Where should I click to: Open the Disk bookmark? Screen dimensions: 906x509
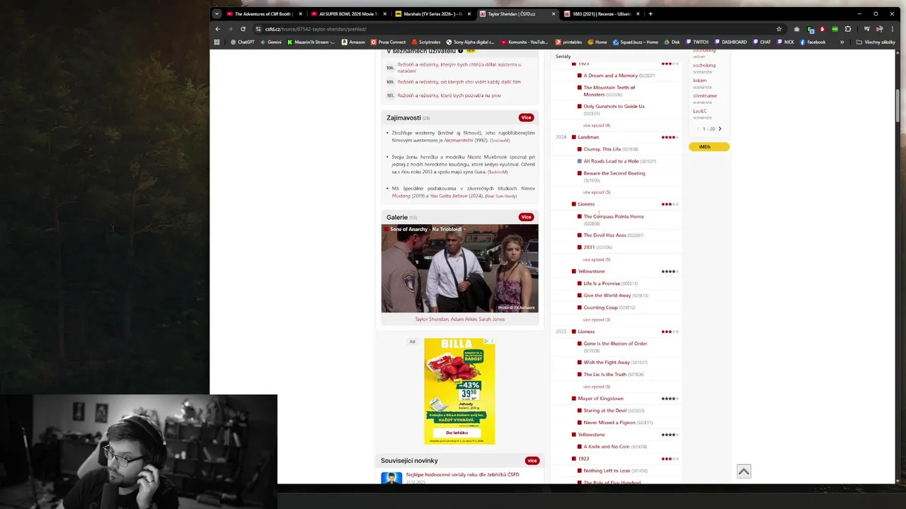(672, 42)
